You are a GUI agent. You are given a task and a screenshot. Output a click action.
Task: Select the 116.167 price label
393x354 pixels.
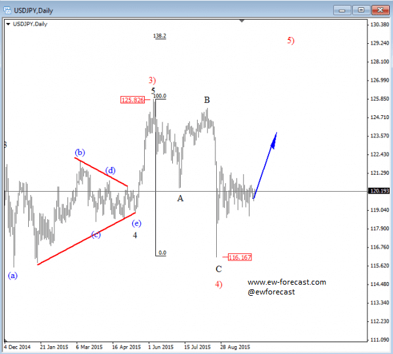tap(240, 257)
